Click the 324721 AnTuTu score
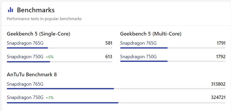Viewport: 231px width, 111px height. pos(218,97)
